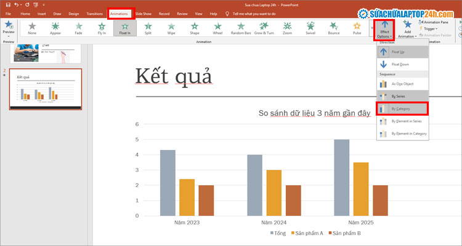Switch to the Record tab
462x246 pixels.
pyautogui.click(x=164, y=14)
